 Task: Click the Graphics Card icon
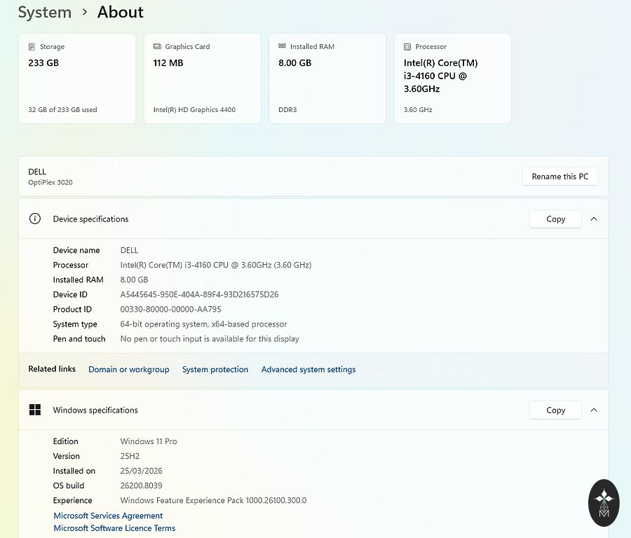(157, 47)
